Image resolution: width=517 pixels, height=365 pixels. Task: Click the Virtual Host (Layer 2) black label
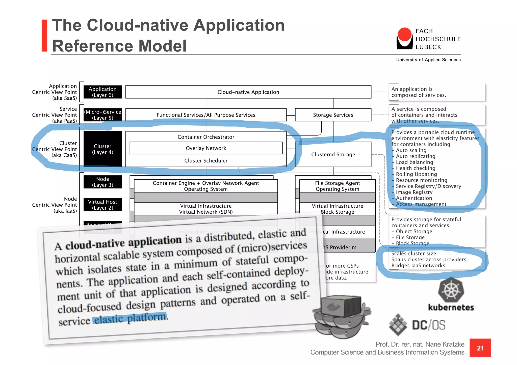[102, 205]
